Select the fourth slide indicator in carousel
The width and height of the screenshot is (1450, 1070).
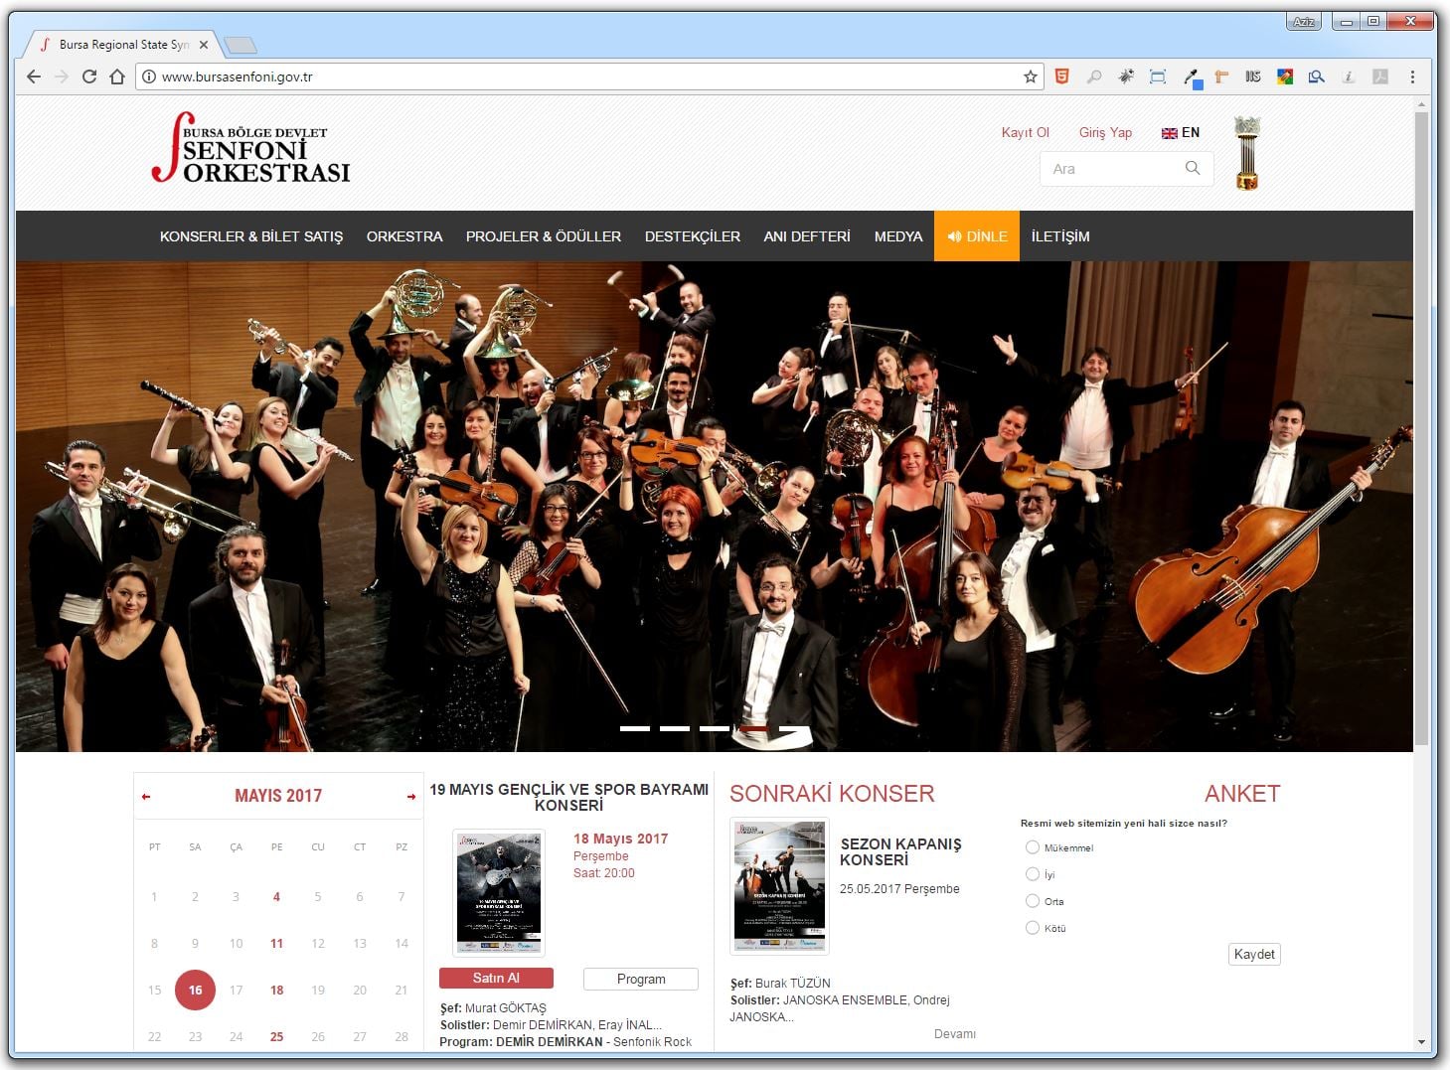(753, 728)
